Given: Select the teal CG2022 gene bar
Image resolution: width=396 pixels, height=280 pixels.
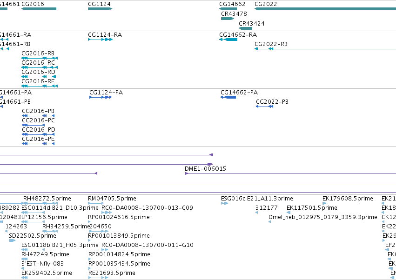Looking at the screenshot, I should (x=325, y=9).
